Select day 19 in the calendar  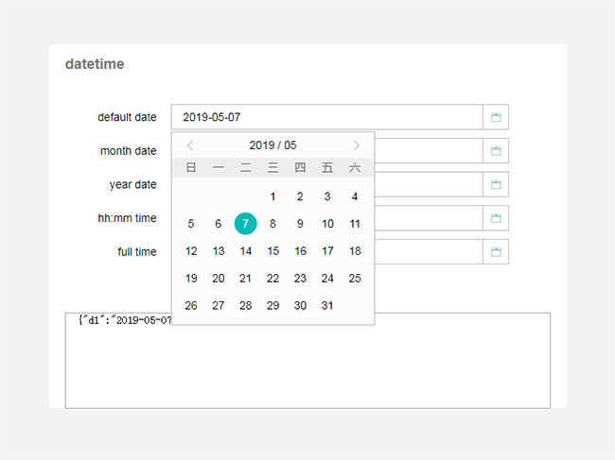pyautogui.click(x=191, y=279)
